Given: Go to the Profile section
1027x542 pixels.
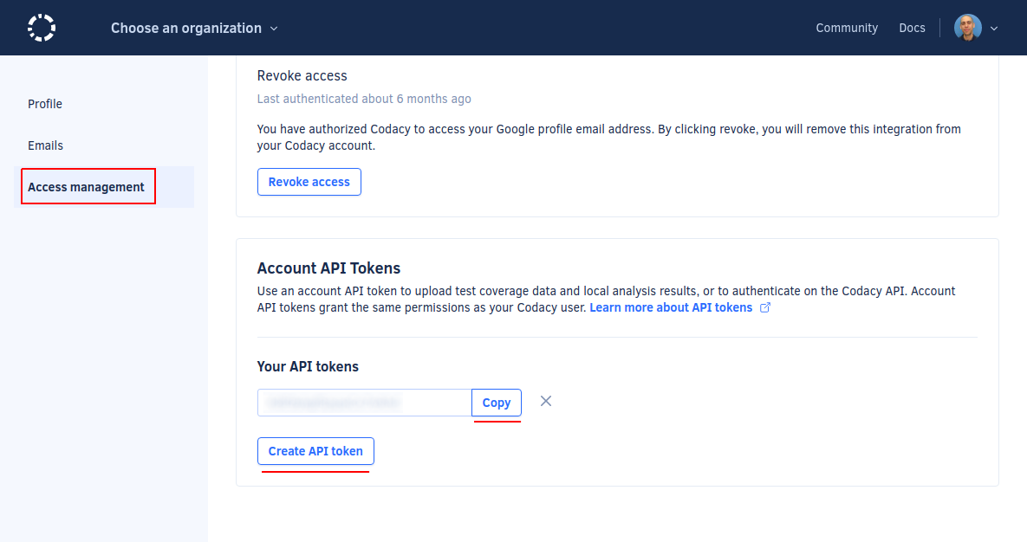Looking at the screenshot, I should click(x=44, y=104).
